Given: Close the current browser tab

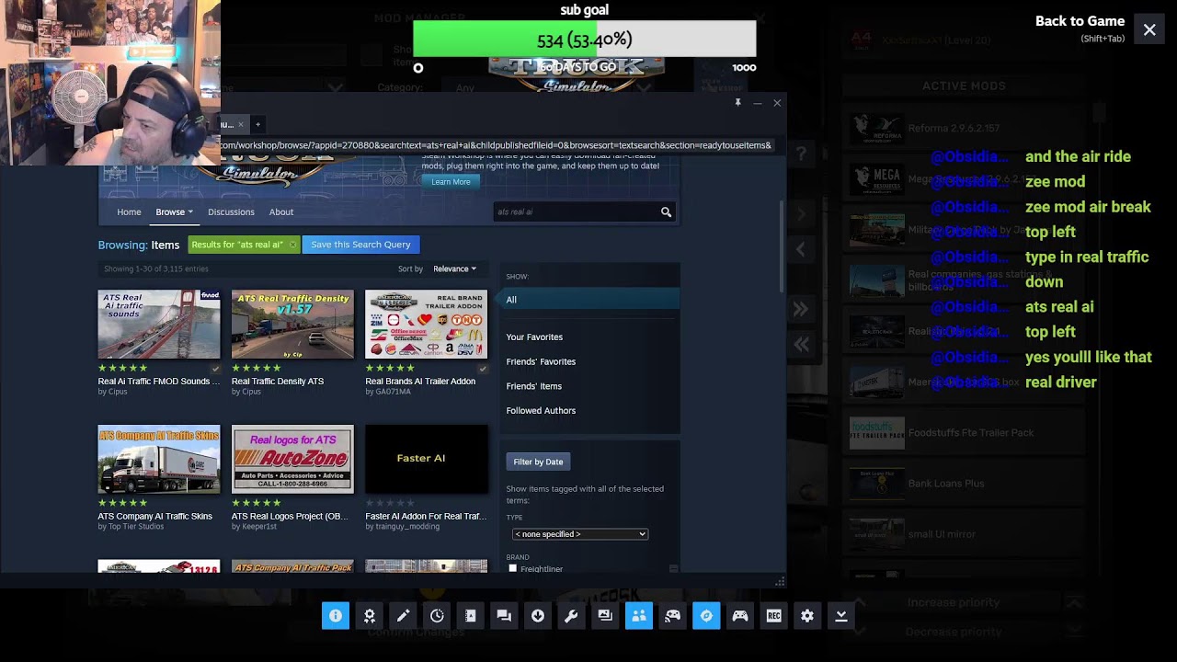Looking at the screenshot, I should coord(241,124).
